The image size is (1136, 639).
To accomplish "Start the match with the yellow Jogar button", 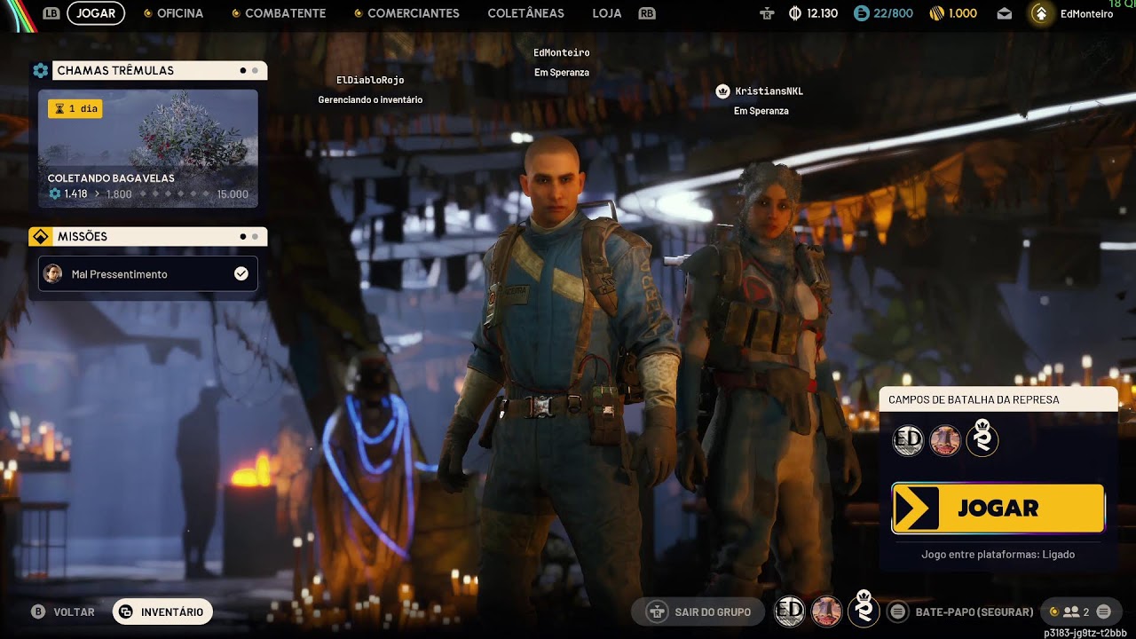I will coord(998,509).
